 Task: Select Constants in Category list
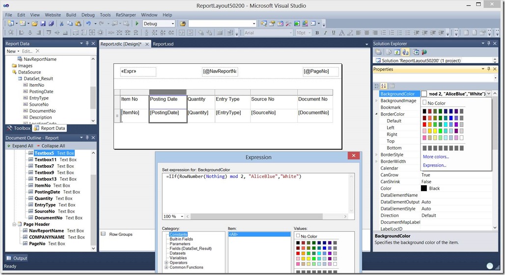(178, 234)
